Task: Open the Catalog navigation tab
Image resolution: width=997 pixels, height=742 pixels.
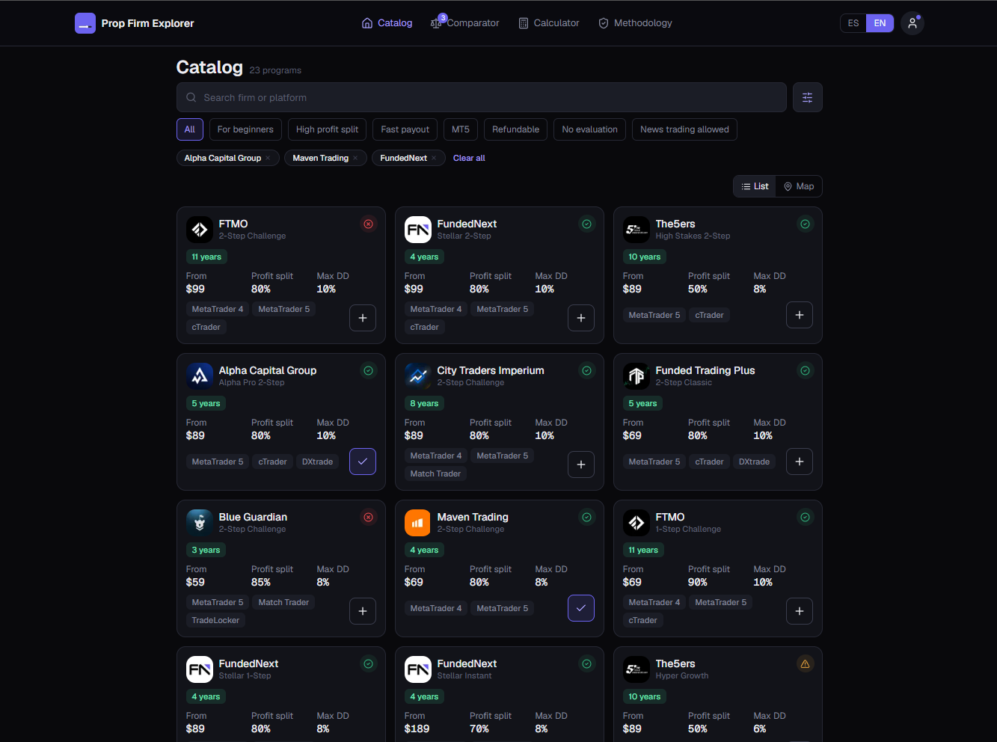Action: tap(387, 23)
